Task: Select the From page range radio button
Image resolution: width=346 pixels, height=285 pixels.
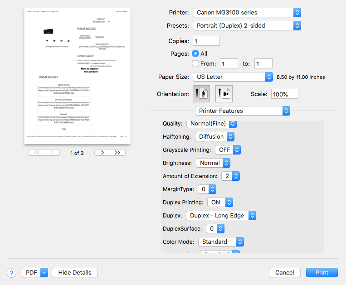Action: click(195, 63)
